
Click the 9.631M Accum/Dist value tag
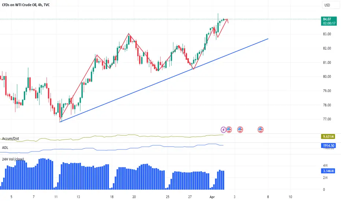[328, 136]
